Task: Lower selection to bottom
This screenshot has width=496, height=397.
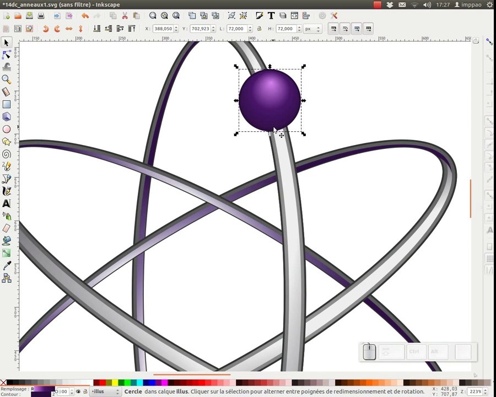Action: (97, 29)
